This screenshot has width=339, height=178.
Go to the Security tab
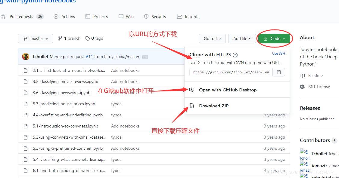coord(155,17)
